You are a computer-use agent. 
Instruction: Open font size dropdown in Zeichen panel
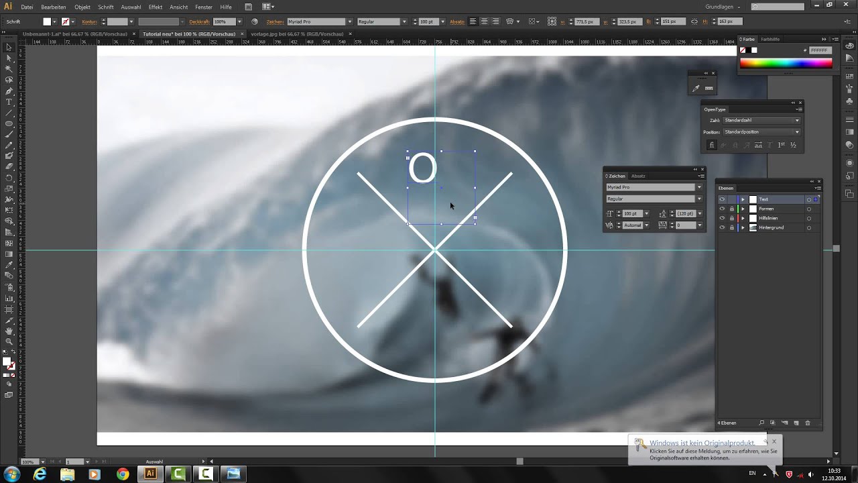tap(646, 213)
